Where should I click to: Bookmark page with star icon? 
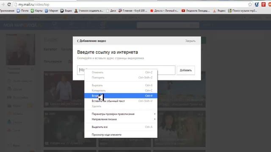tap(250, 5)
